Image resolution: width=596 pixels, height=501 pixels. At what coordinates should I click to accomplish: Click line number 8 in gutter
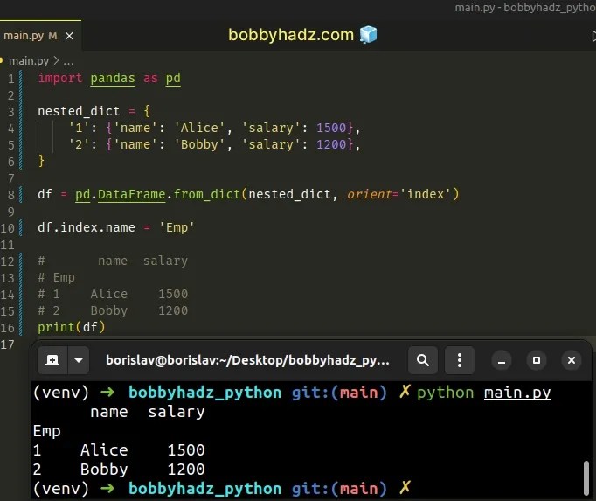click(x=11, y=195)
